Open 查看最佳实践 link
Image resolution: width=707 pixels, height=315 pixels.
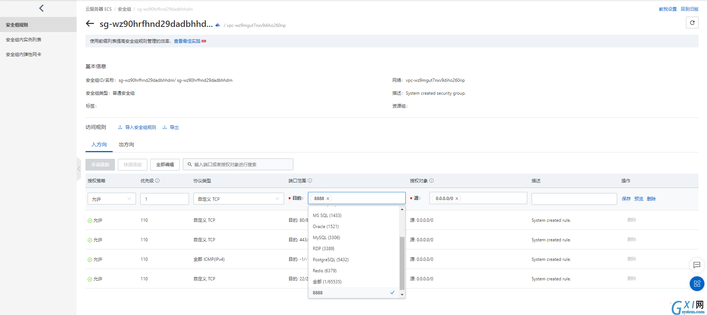[x=187, y=41]
